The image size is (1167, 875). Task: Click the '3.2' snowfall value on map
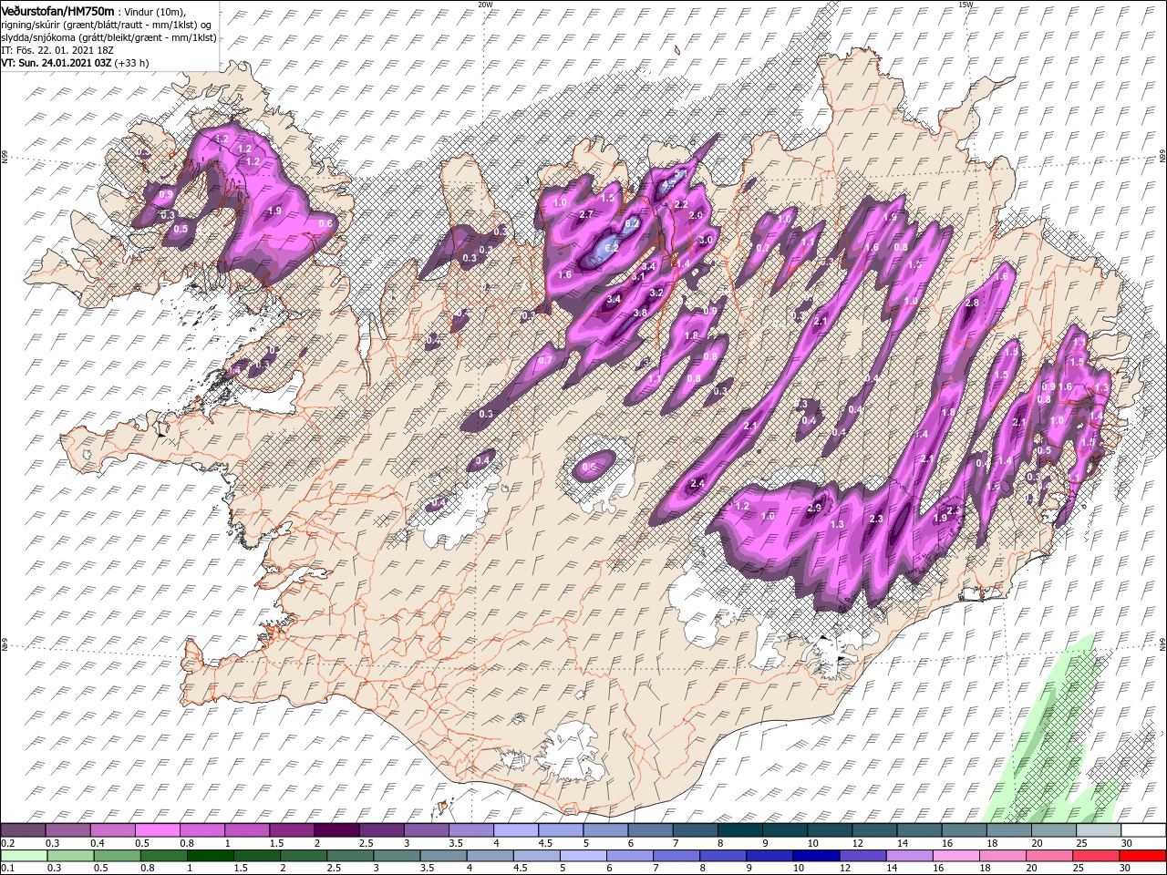(656, 293)
